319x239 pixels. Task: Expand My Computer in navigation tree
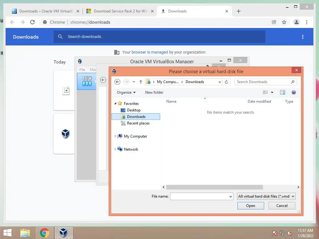[115, 136]
